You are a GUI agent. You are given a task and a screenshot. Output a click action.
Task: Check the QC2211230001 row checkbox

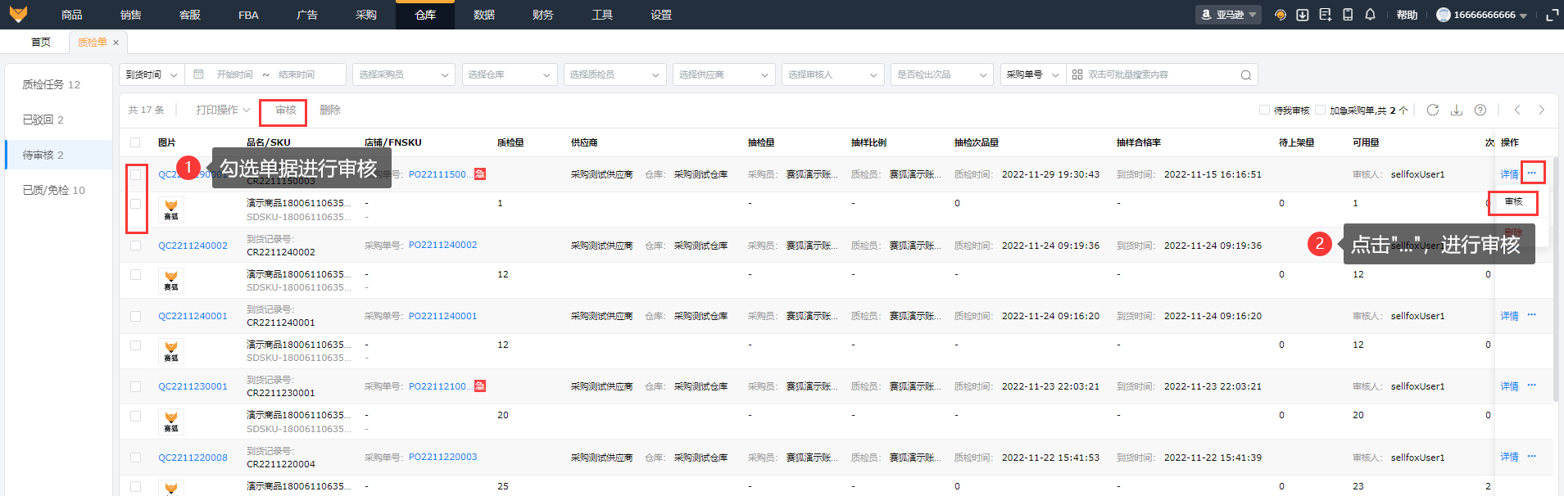point(135,386)
